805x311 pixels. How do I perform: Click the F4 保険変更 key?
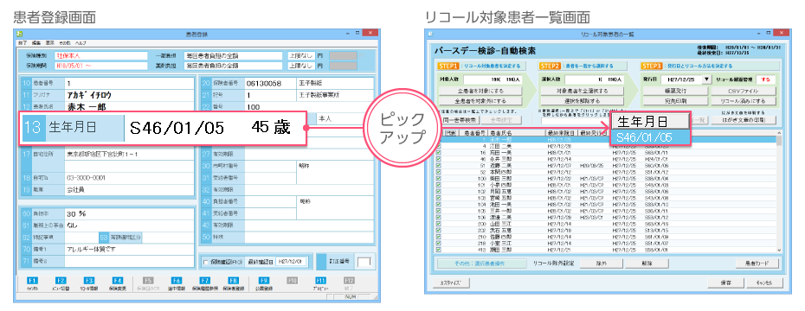118,283
